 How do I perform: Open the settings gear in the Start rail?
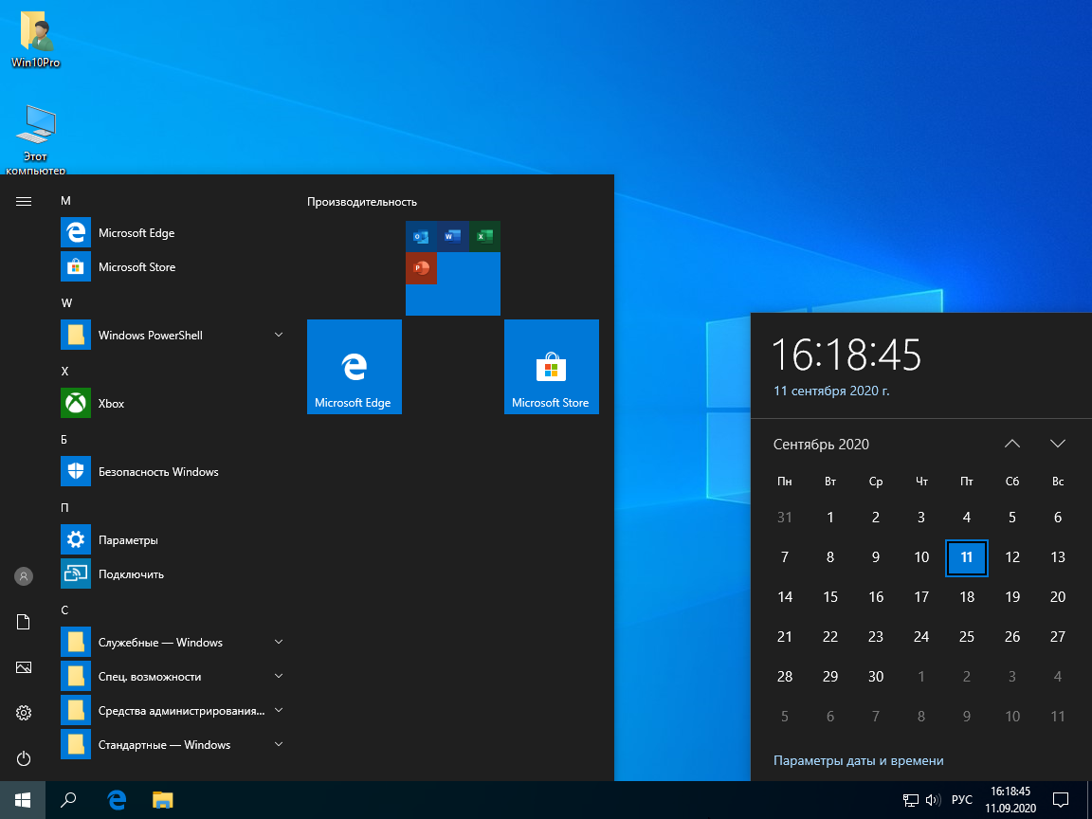click(24, 712)
